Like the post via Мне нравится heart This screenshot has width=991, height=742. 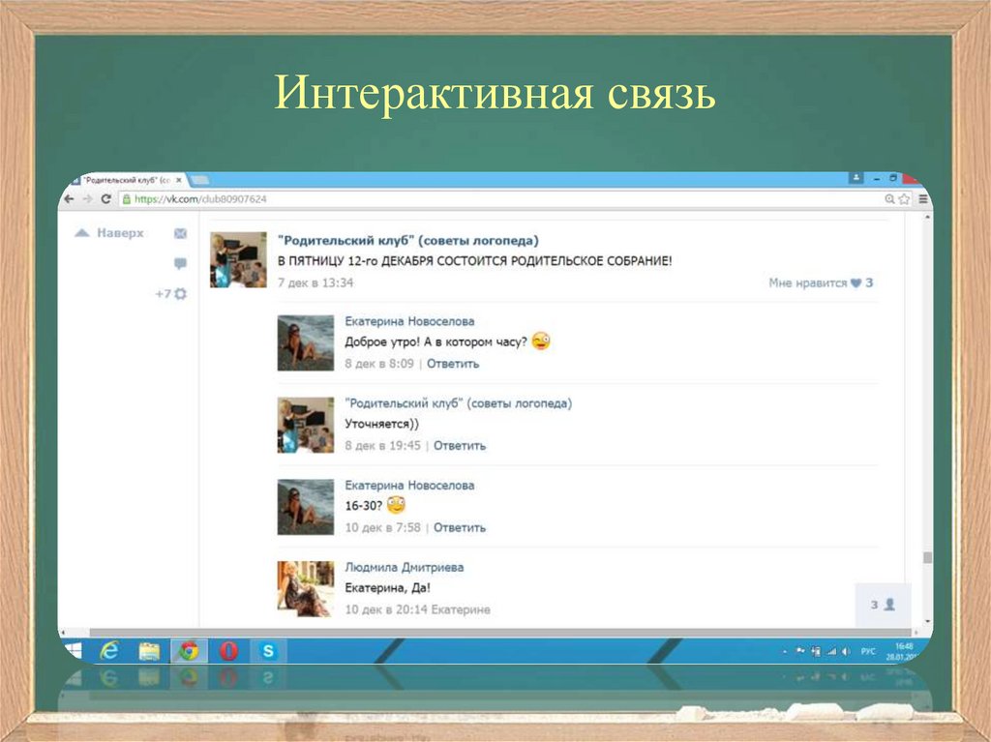click(856, 283)
